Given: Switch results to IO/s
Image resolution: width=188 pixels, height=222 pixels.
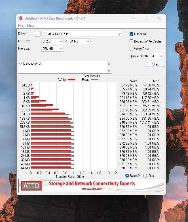Looking at the screenshot, I should click(x=145, y=176).
